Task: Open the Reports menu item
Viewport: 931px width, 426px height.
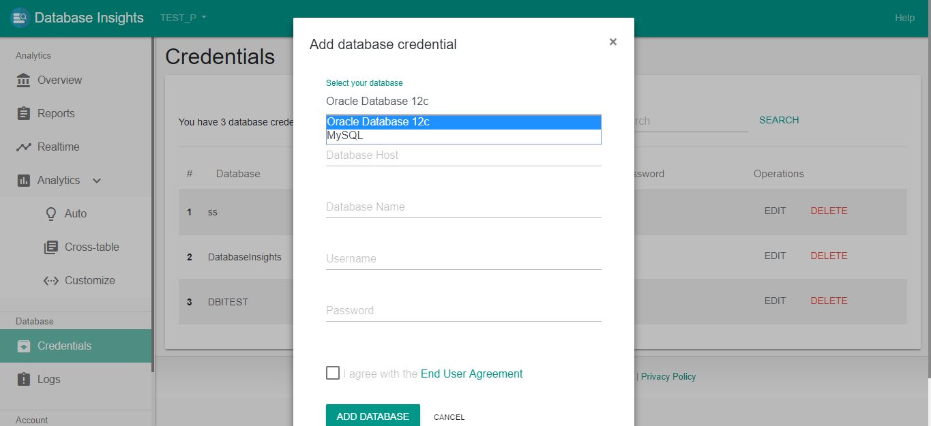Action: pyautogui.click(x=75, y=114)
